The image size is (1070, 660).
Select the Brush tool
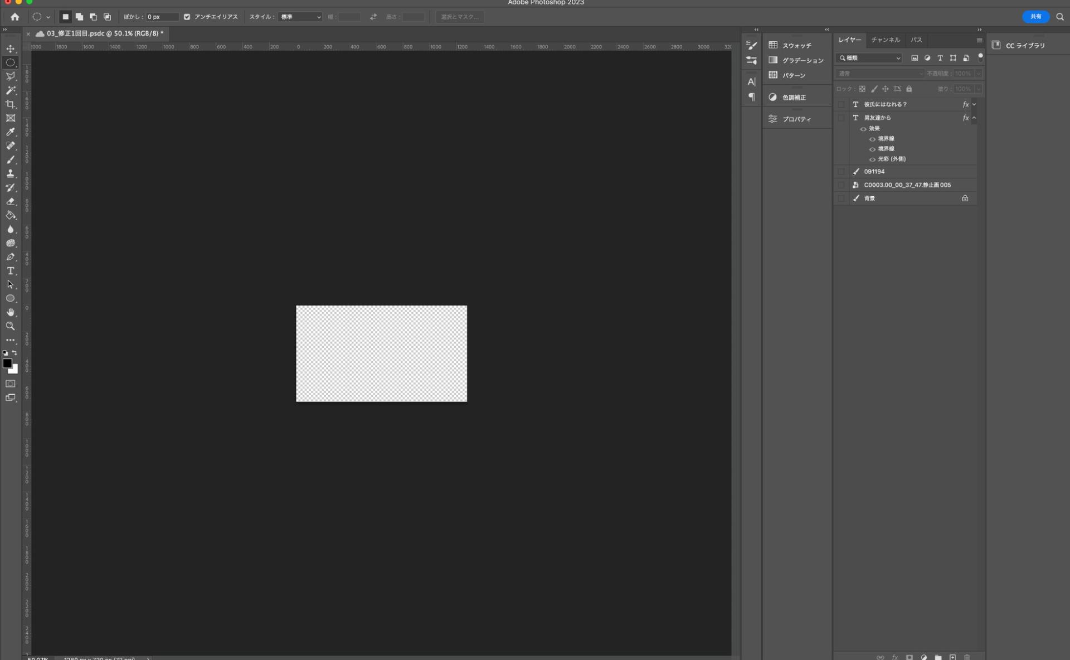click(11, 160)
